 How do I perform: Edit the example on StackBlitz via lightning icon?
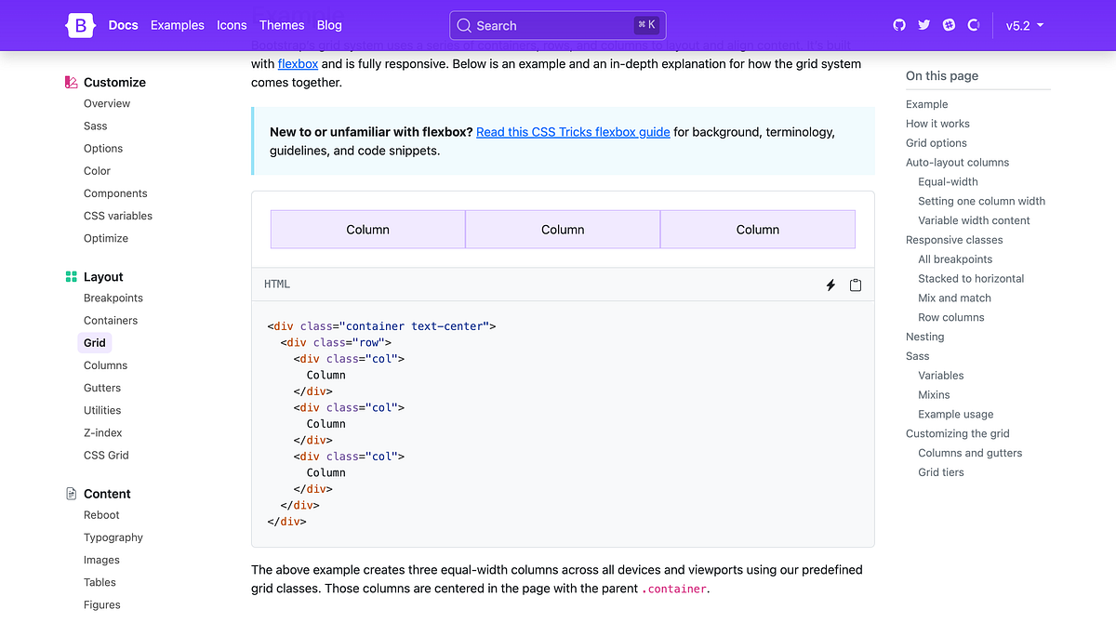point(830,285)
